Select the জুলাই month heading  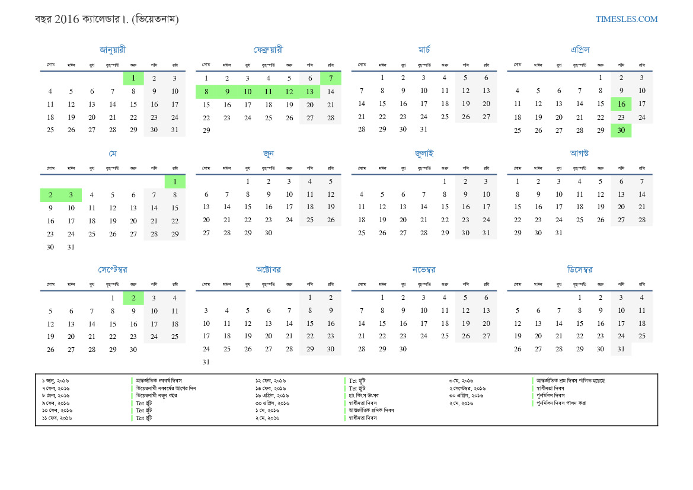point(424,154)
